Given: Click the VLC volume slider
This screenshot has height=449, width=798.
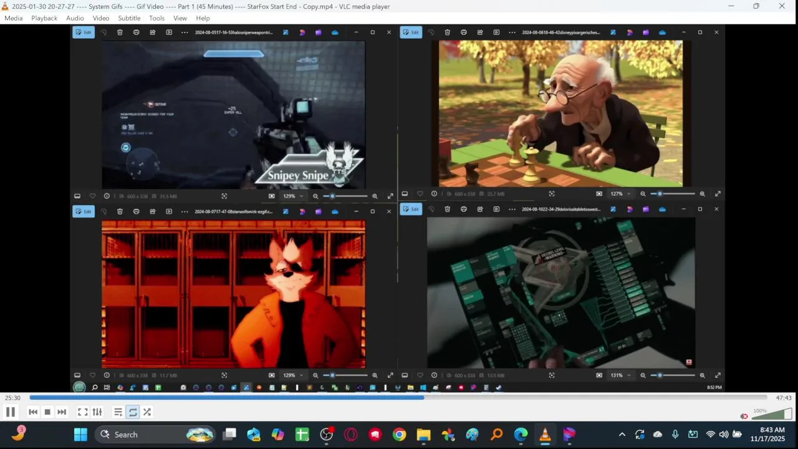Looking at the screenshot, I should click(772, 414).
